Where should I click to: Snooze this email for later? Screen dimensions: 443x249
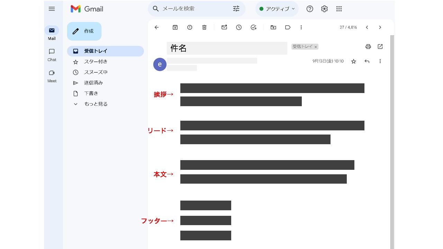coord(239,27)
